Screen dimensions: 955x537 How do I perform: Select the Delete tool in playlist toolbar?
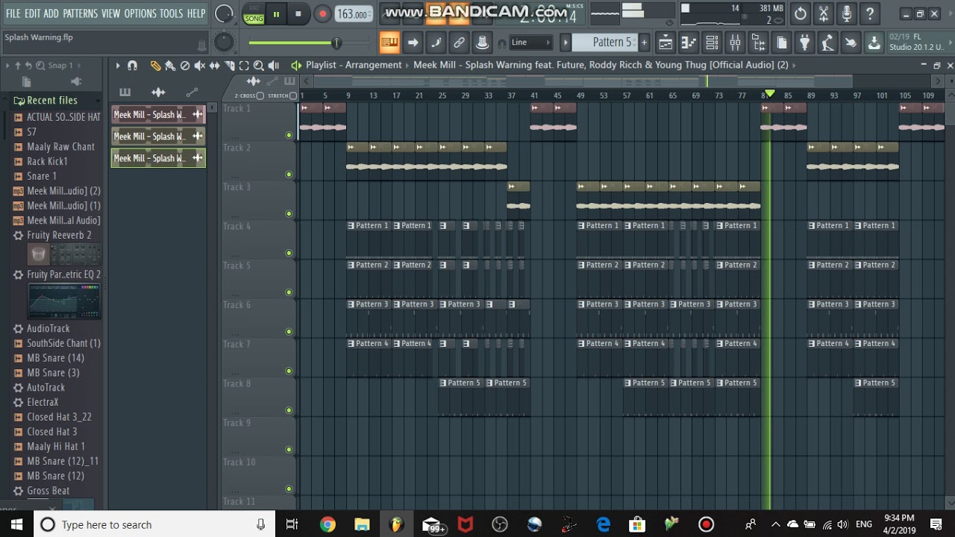185,66
